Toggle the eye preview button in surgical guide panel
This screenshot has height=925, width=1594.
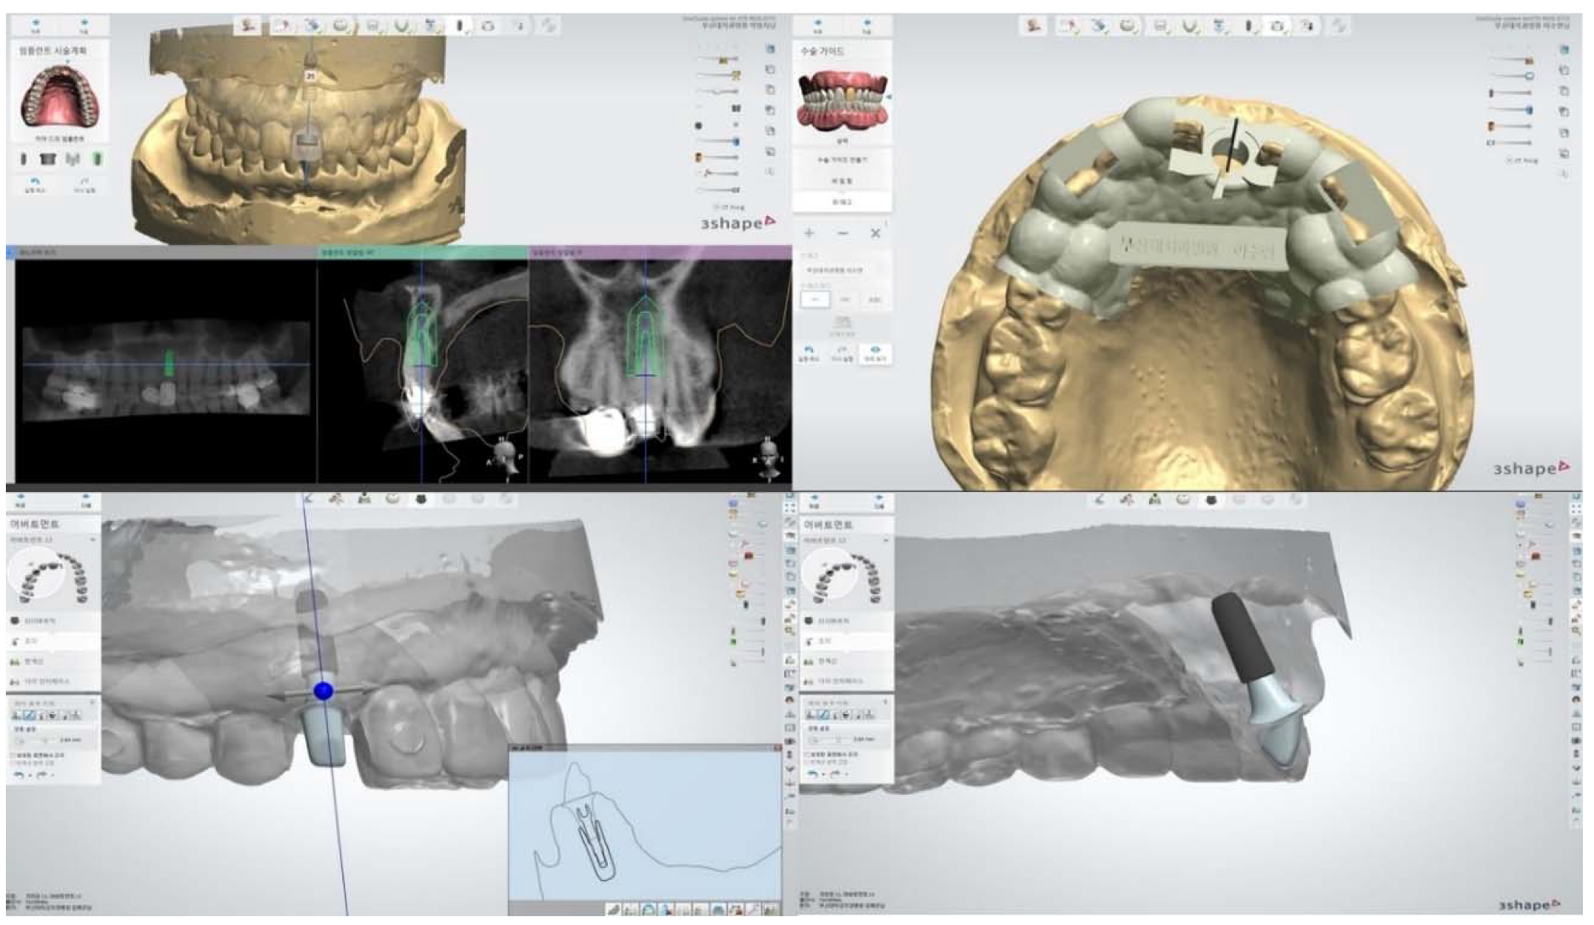(875, 351)
